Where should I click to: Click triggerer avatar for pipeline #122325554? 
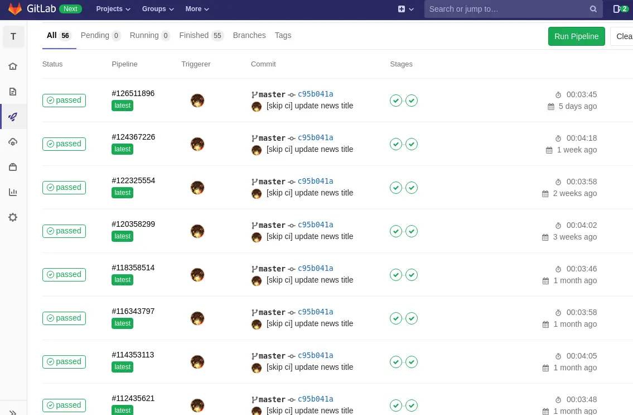pos(197,188)
